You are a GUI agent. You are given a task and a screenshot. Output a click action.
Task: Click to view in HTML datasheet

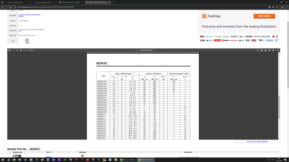click(257, 141)
